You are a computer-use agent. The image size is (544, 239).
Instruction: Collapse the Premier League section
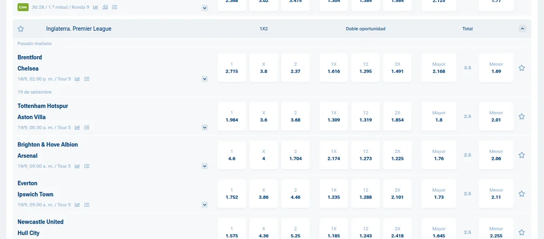(x=523, y=29)
